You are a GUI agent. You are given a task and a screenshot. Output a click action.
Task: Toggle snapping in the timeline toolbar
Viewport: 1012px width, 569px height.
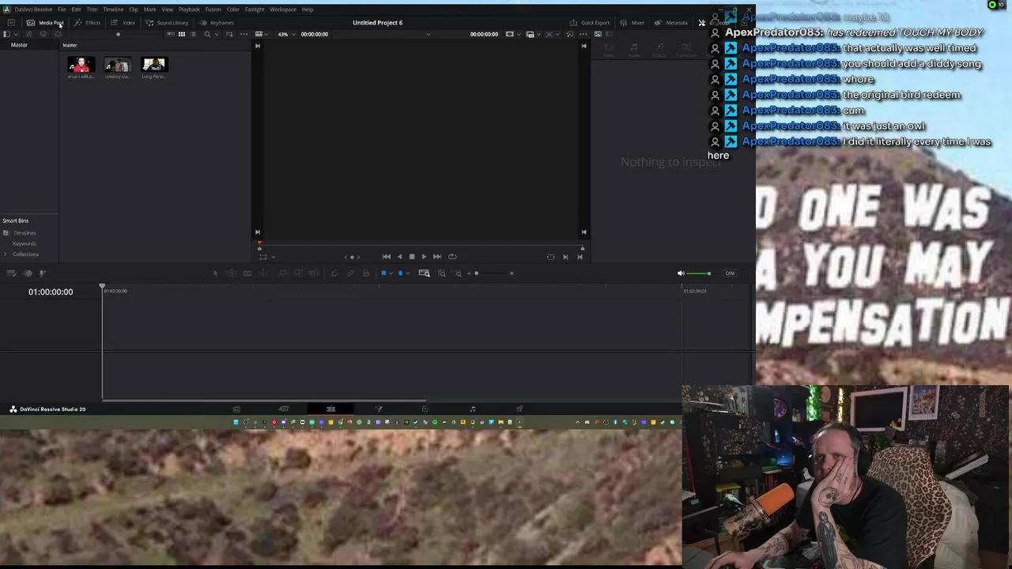(334, 273)
